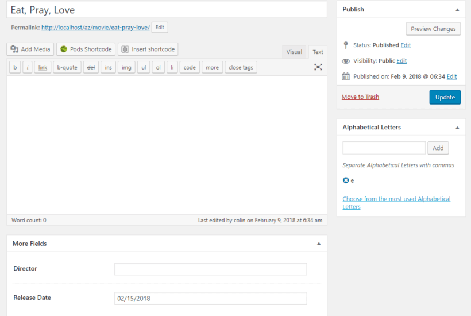Click the status pin icon
471x316 pixels.
(346, 45)
